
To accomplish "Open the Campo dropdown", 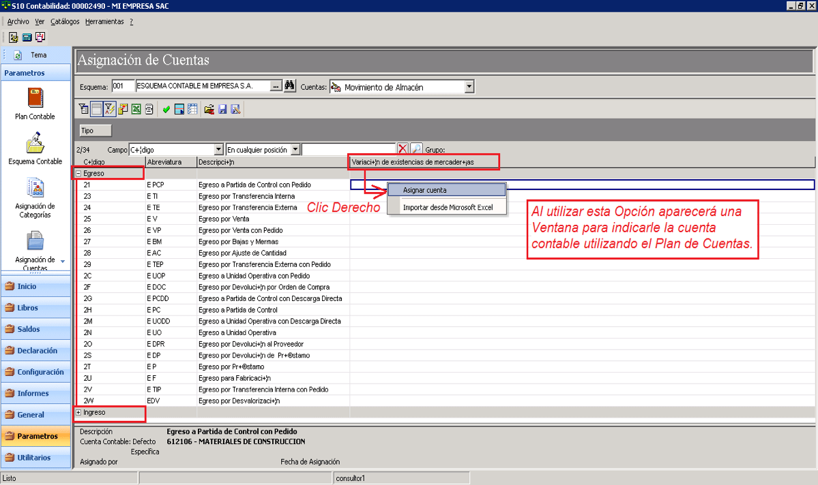I will (x=218, y=149).
